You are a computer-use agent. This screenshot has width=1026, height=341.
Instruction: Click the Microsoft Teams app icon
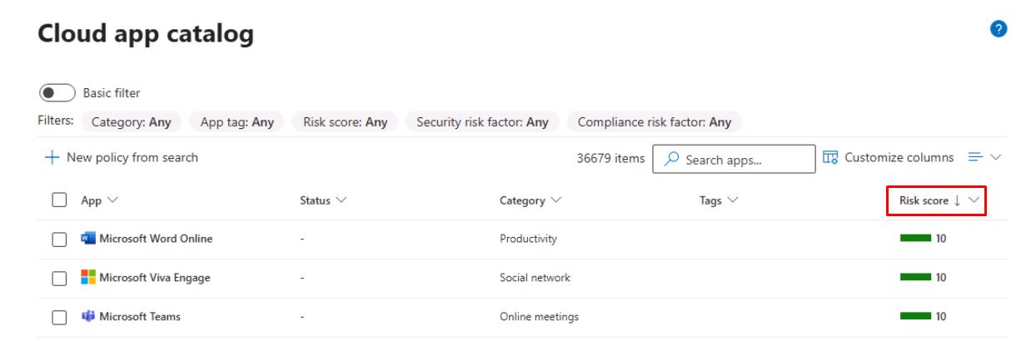[x=87, y=317]
